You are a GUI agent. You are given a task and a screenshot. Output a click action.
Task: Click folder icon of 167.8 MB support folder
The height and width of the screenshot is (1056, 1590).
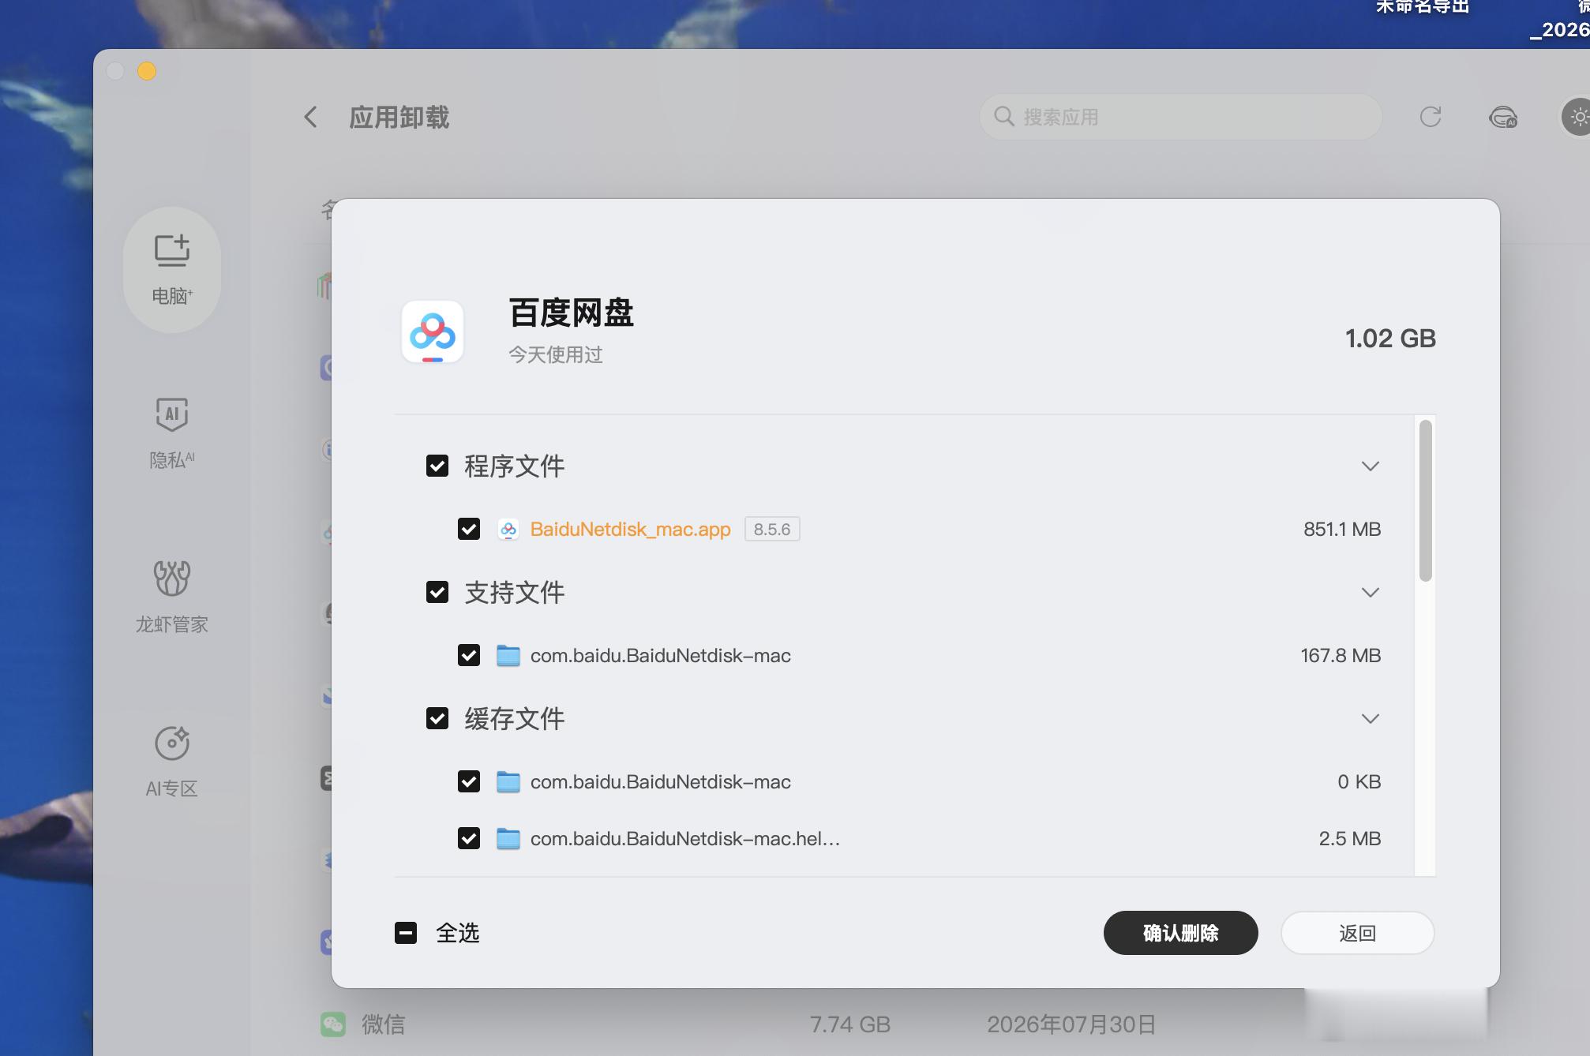508,655
